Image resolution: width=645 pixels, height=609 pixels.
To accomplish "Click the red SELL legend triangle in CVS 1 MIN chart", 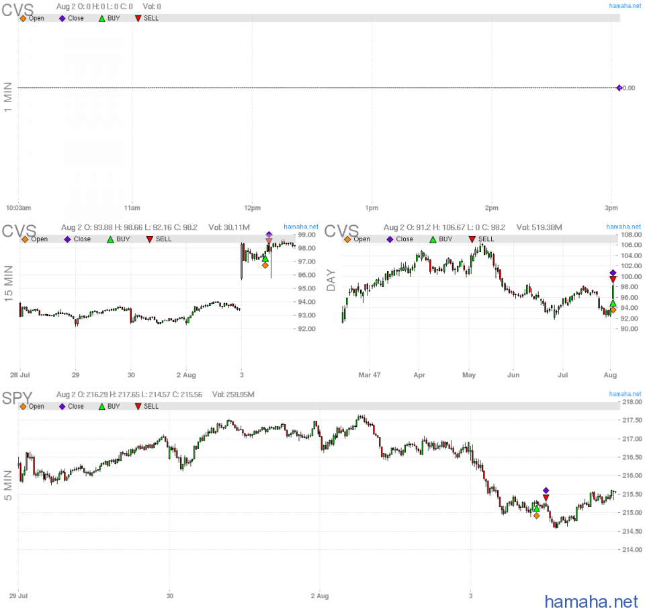I will (x=138, y=19).
